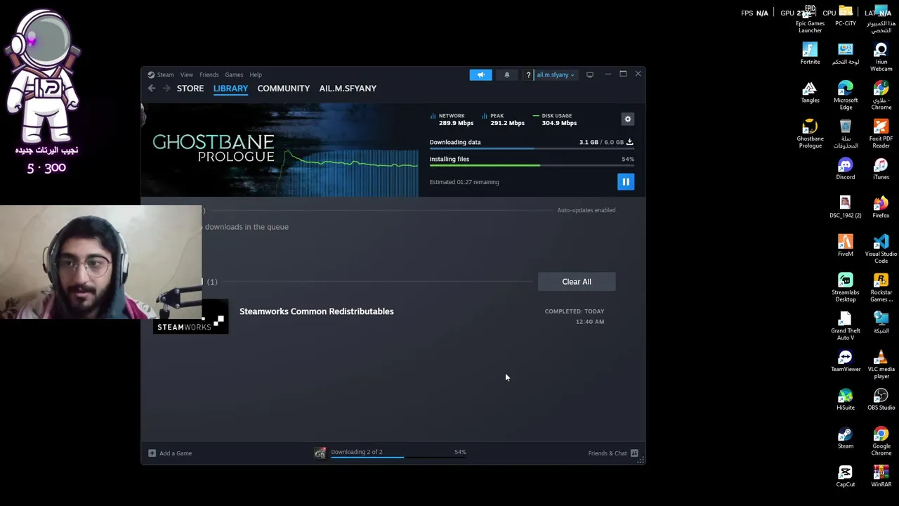
Task: Switch Steam to Big Picture mode icon
Action: 590,74
